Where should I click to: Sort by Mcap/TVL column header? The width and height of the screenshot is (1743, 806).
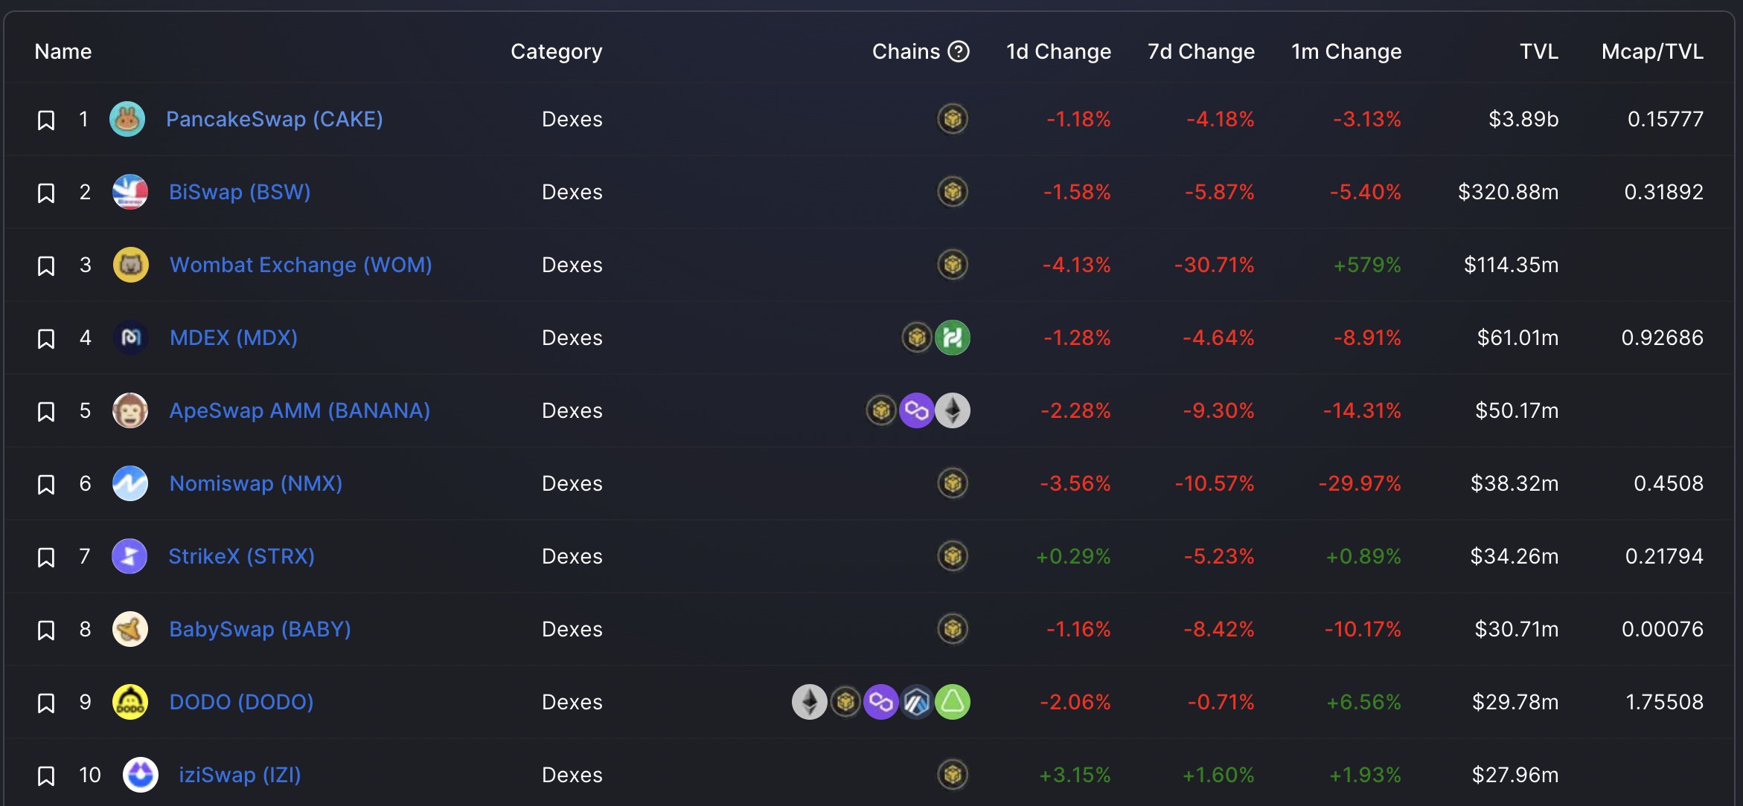pyautogui.click(x=1652, y=51)
